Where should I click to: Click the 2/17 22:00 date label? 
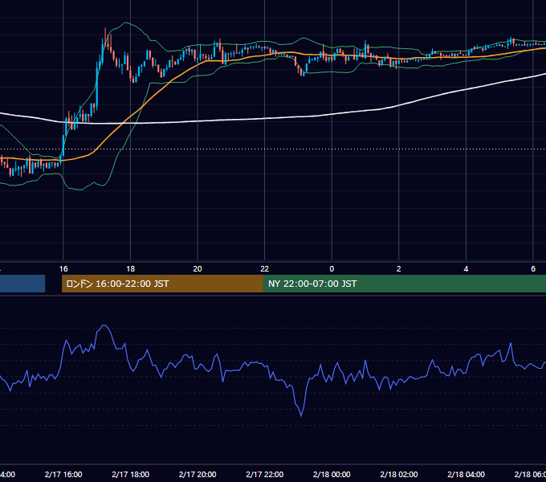265,474
